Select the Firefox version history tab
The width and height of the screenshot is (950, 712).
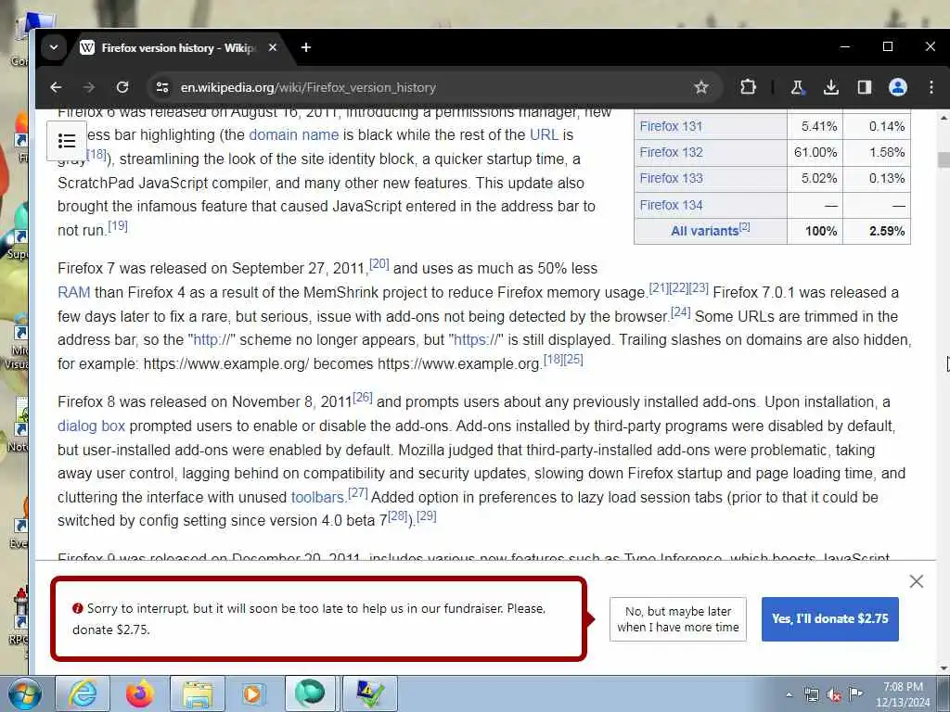(x=179, y=48)
